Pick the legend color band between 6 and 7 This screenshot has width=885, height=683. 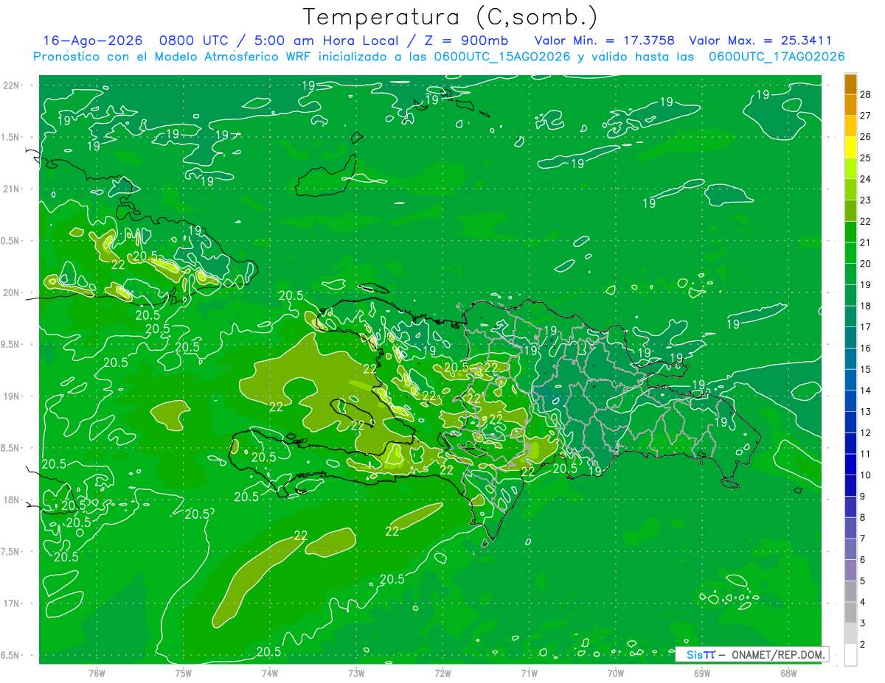[850, 549]
